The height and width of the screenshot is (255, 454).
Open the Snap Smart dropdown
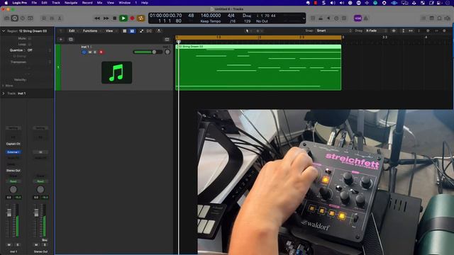(x=333, y=30)
